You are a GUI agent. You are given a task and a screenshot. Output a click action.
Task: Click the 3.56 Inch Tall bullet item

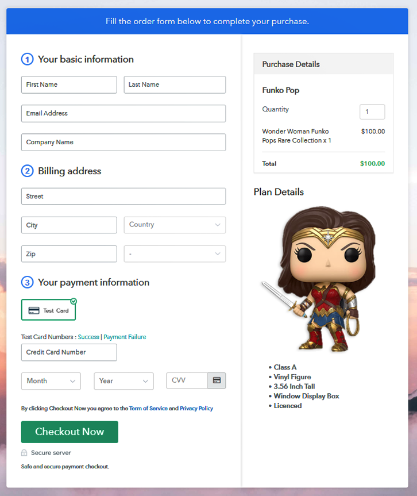coord(294,387)
